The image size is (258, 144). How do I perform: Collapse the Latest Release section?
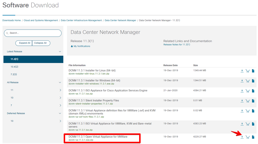coord(60,52)
